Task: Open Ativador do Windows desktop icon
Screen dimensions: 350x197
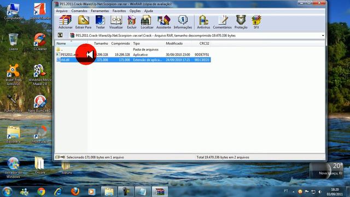Action: pyautogui.click(x=13, y=167)
